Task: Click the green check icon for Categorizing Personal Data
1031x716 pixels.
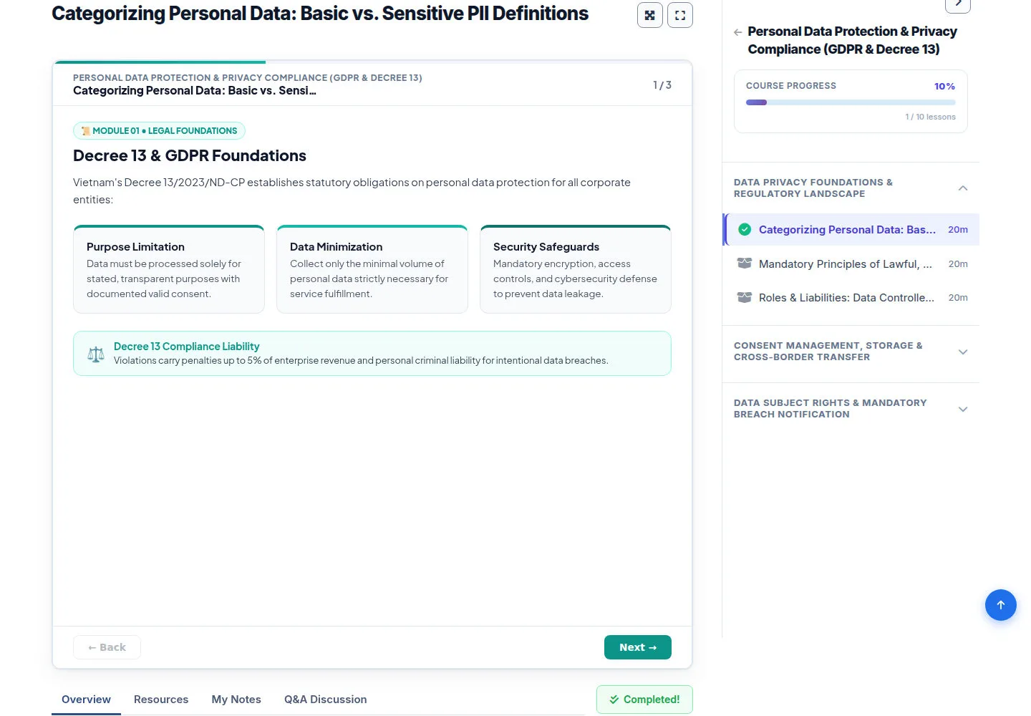Action: coord(745,230)
